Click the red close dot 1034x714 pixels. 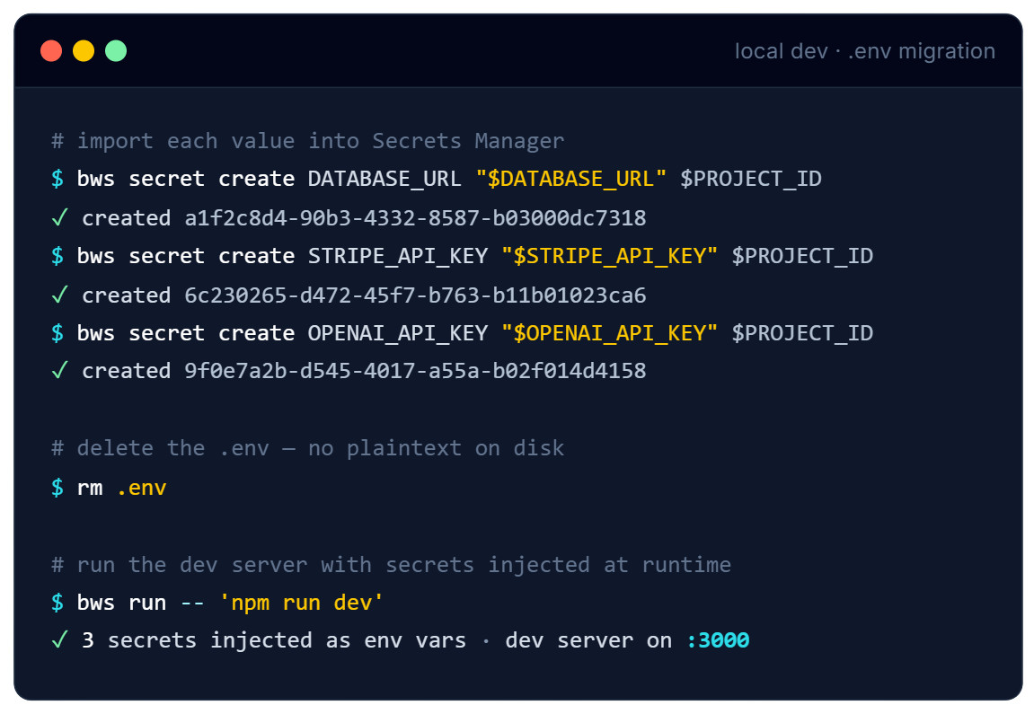(51, 51)
